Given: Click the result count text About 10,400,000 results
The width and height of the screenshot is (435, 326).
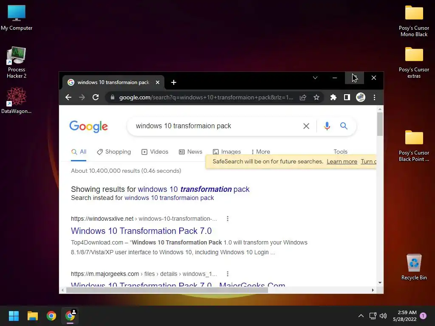Looking at the screenshot, I should [126, 171].
